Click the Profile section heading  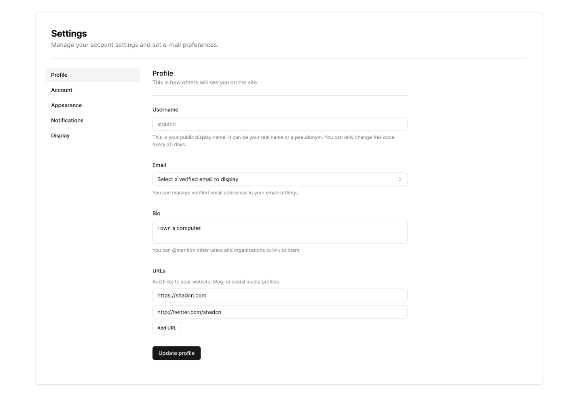pyautogui.click(x=162, y=73)
